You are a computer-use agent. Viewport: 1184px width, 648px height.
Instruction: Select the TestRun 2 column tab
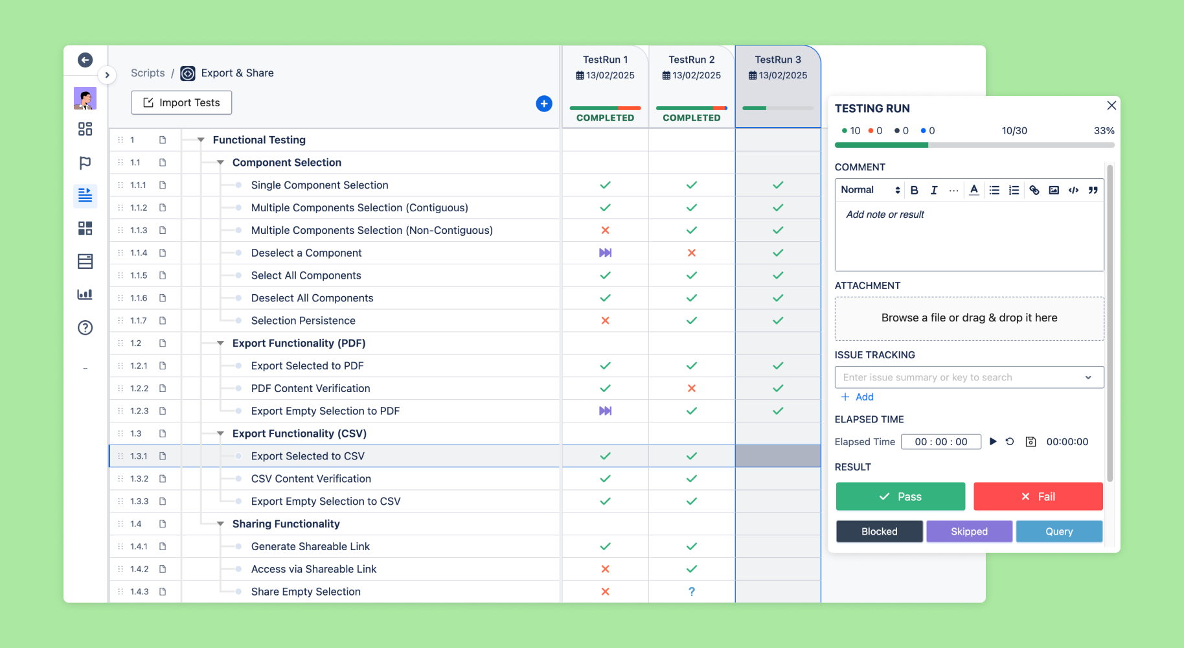pos(691,67)
